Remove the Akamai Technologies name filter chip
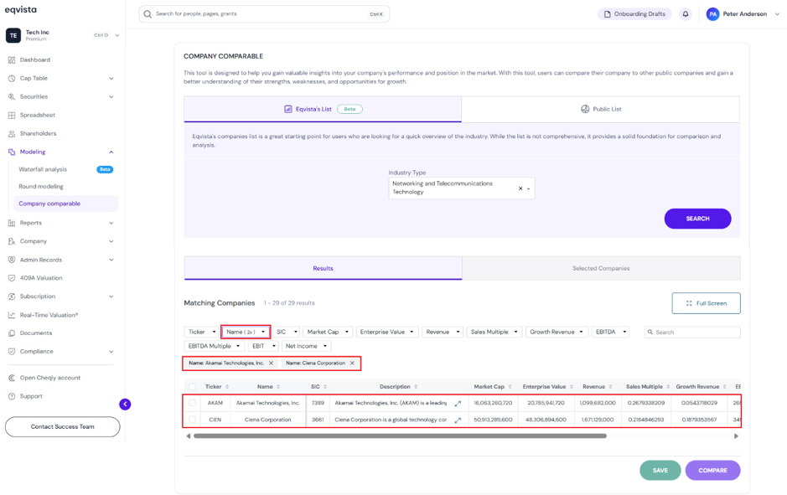This screenshot has height=495, width=787. (271, 364)
